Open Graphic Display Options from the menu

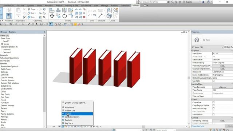click(77, 103)
